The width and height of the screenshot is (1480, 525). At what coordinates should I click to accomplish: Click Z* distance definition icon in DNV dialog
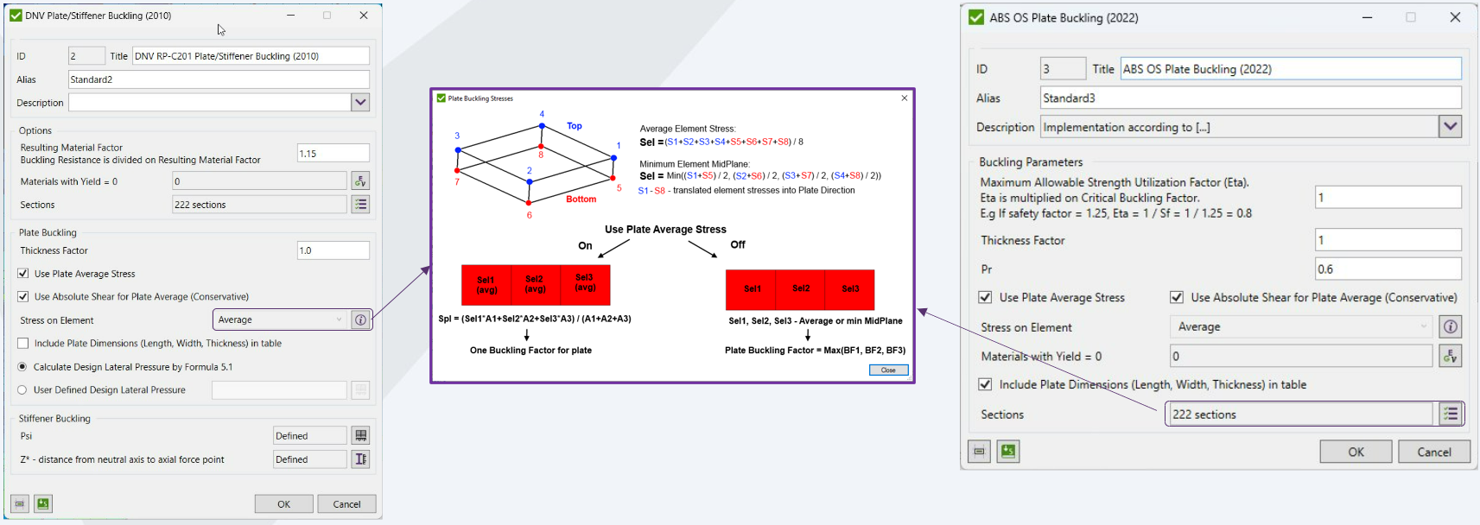click(x=360, y=459)
